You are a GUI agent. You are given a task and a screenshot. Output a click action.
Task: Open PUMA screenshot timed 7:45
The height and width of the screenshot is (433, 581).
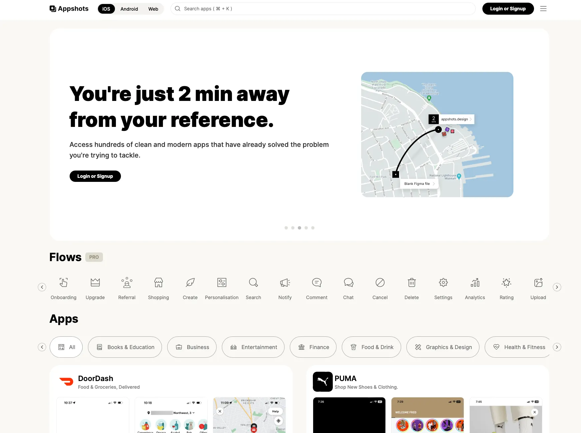click(x=506, y=415)
